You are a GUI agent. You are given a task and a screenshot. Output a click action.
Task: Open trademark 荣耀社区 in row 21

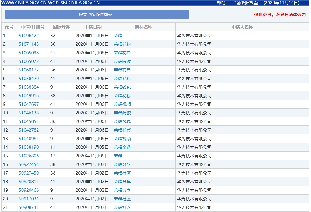[122, 207]
